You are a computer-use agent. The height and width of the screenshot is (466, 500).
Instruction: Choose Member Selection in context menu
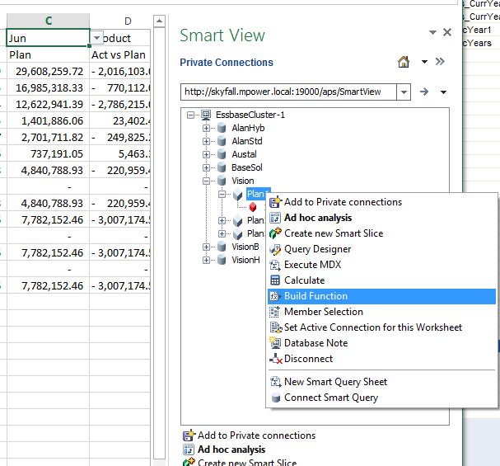click(381, 312)
